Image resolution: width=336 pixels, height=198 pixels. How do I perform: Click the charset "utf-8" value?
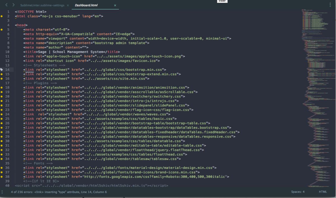point(60,29)
